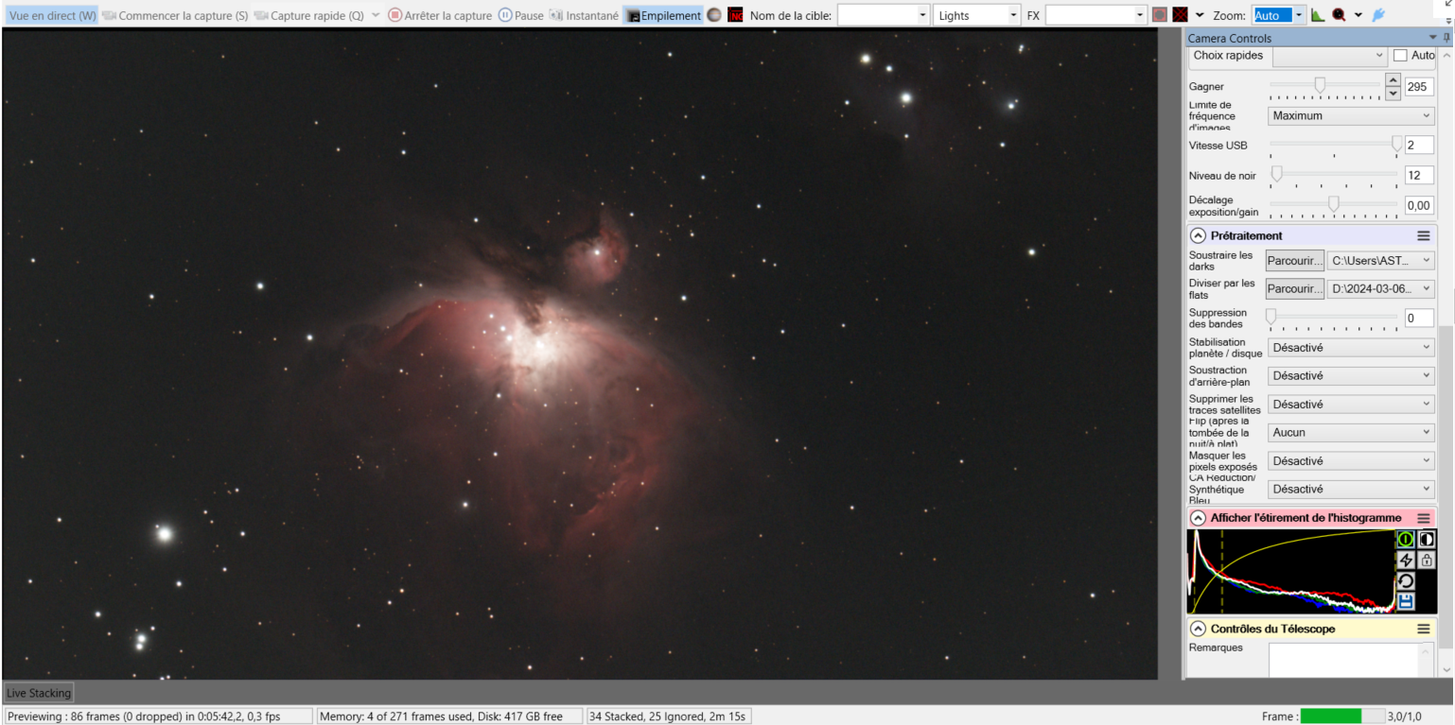Open the Flip dropdown showing Aucun
Viewport: 1455px width, 725px height.
click(x=1351, y=433)
